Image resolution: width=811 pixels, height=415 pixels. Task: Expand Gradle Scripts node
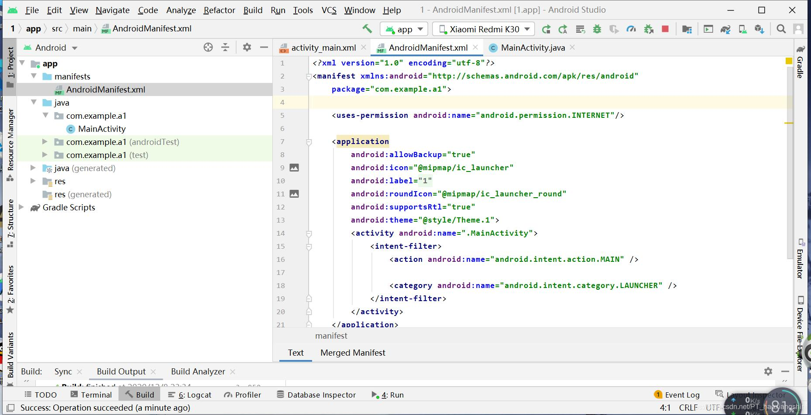21,207
